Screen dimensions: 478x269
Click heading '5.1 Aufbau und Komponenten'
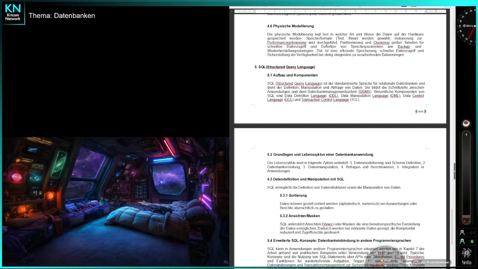292,75
